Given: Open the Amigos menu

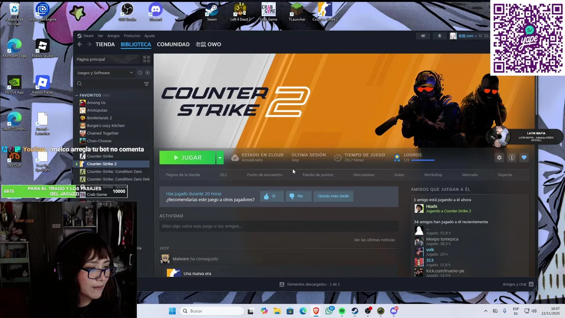Looking at the screenshot, I should [113, 36].
